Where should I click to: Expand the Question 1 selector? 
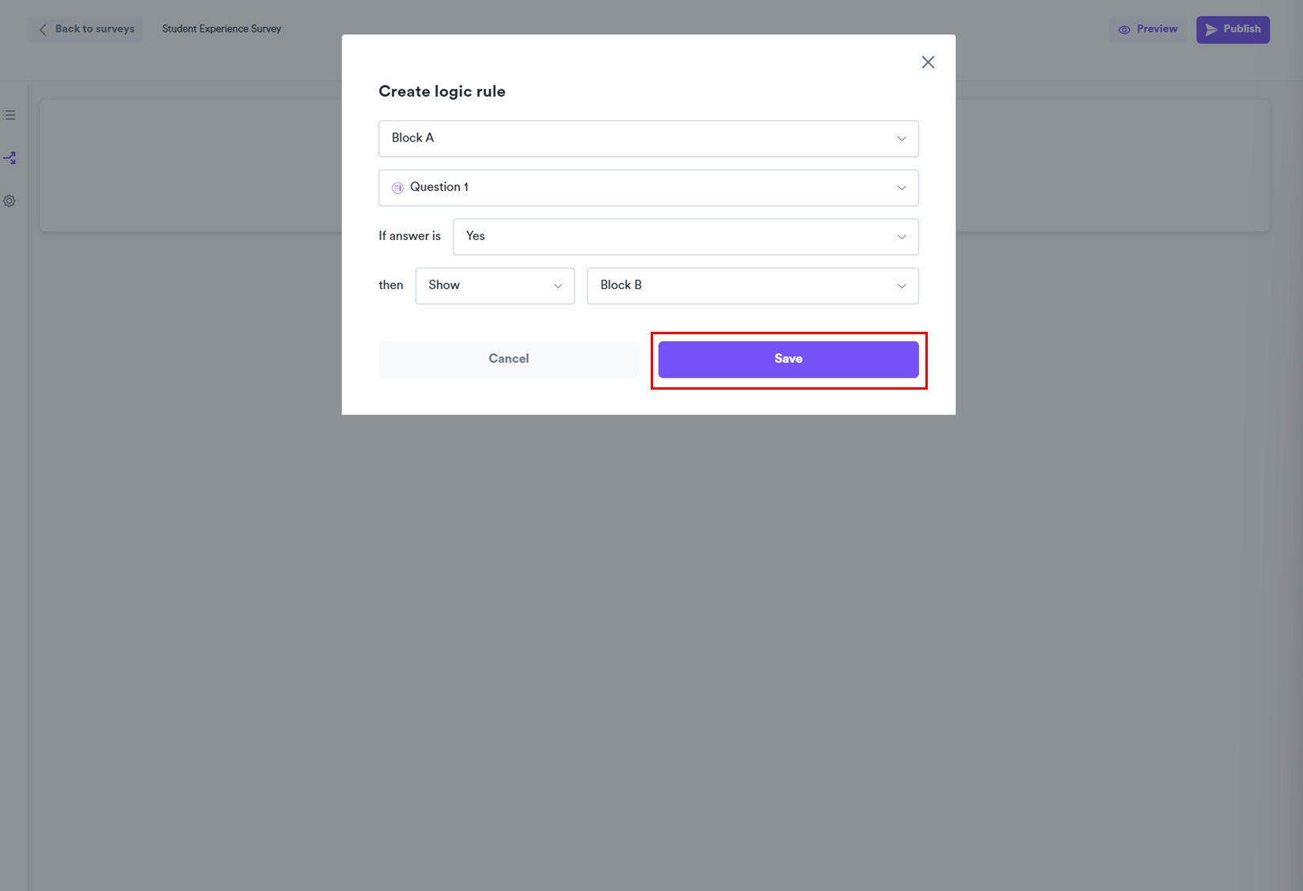pyautogui.click(x=648, y=188)
